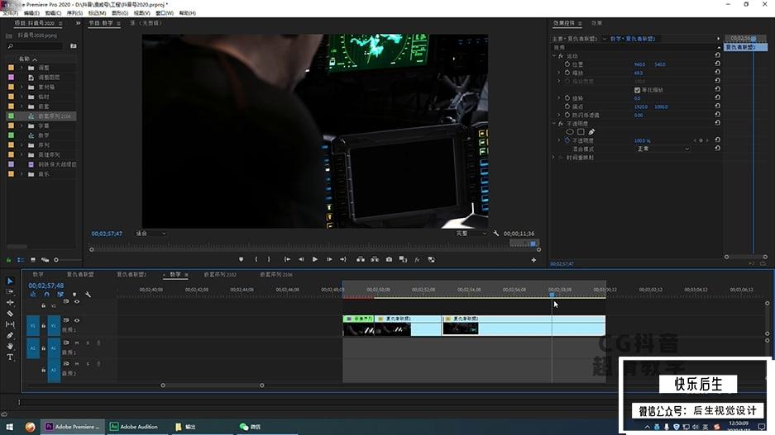Image resolution: width=775 pixels, height=435 pixels.
Task: Toggle timeline snap magnet
Action: click(46, 295)
